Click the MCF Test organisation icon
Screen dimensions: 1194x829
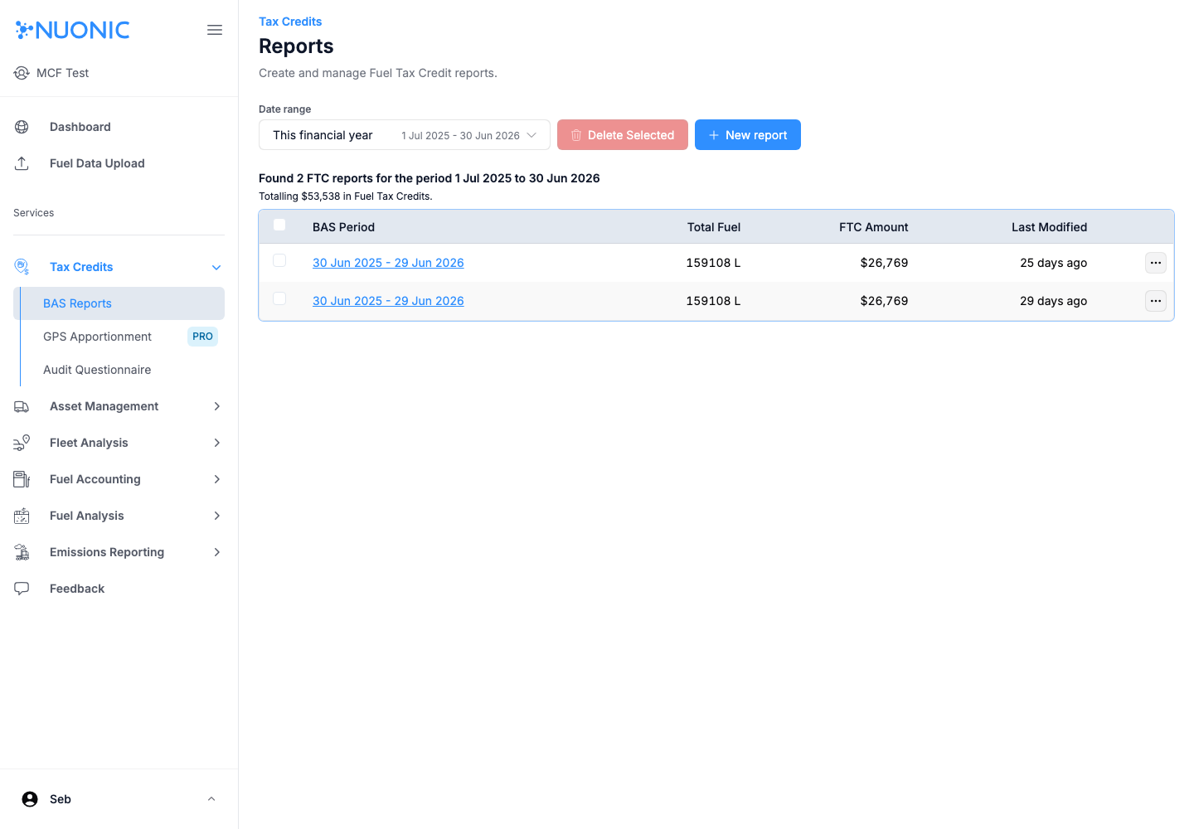pos(21,73)
